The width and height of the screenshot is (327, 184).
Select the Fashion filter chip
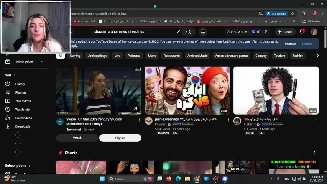click(298, 56)
